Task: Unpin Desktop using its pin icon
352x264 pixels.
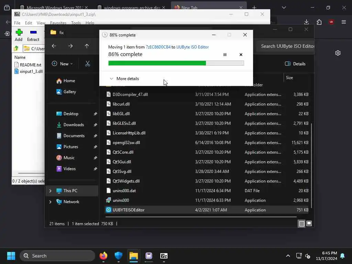Action: (96, 114)
